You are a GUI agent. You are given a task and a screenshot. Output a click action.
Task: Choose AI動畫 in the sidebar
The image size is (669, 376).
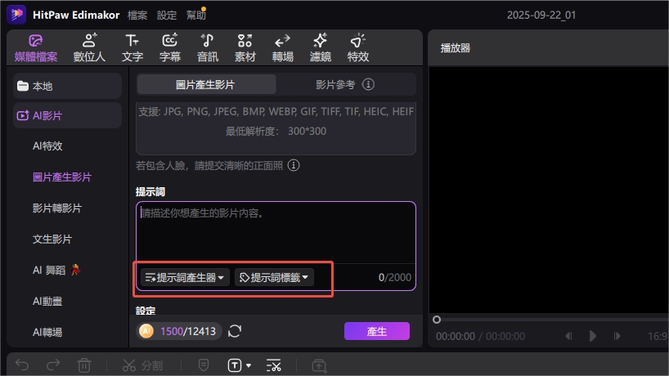click(47, 302)
